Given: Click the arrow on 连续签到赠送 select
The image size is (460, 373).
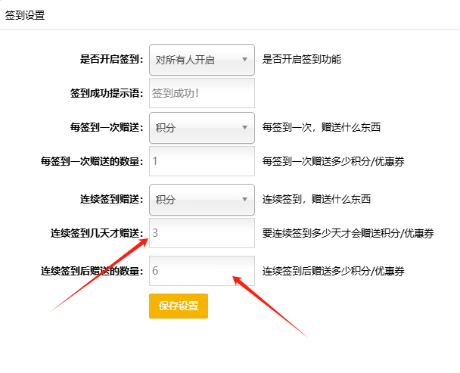Looking at the screenshot, I should tap(244, 200).
